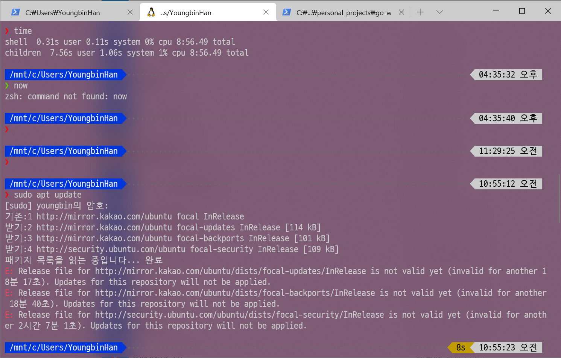This screenshot has height=358, width=561.
Task: Expand the new tab profile dropdown chevron
Action: pyautogui.click(x=439, y=12)
